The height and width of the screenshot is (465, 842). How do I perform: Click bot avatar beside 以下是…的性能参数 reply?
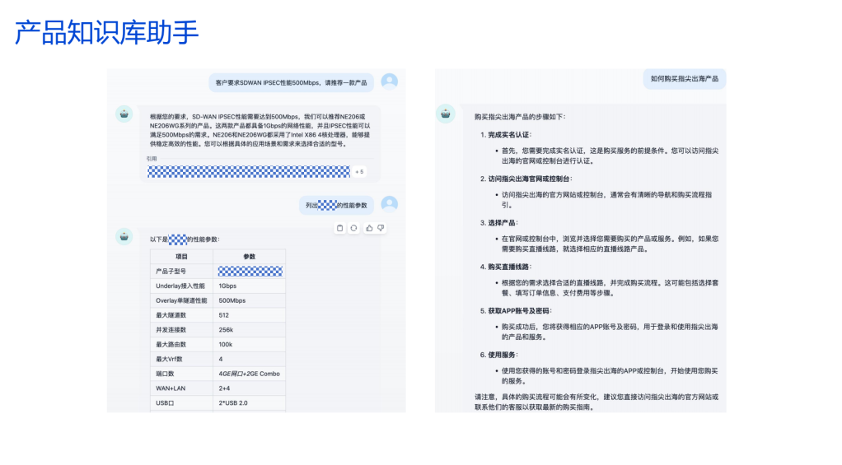click(x=124, y=236)
